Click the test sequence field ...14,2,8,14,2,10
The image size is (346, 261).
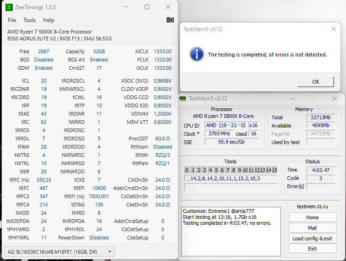pyautogui.click(x=231, y=178)
